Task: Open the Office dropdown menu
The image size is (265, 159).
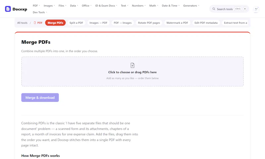Action: click(86, 6)
